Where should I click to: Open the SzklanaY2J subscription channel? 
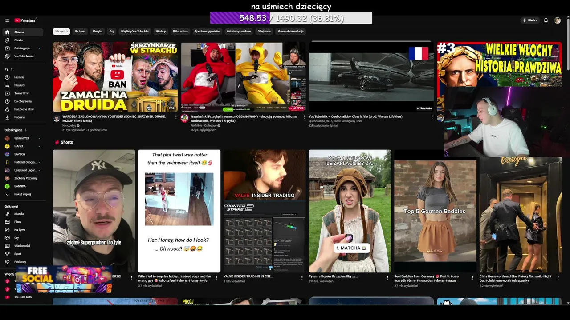click(22, 138)
